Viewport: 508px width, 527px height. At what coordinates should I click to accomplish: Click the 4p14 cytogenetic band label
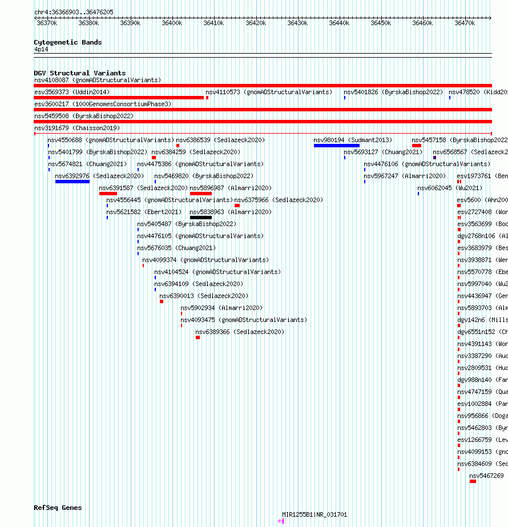click(41, 50)
